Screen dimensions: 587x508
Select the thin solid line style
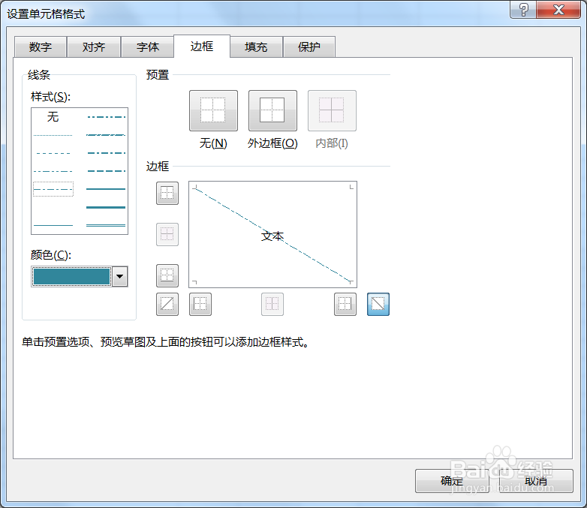tap(53, 225)
